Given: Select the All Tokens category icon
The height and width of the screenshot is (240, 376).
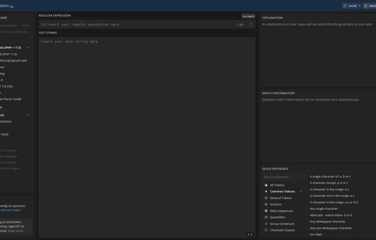Looking at the screenshot, I should coord(266,185).
